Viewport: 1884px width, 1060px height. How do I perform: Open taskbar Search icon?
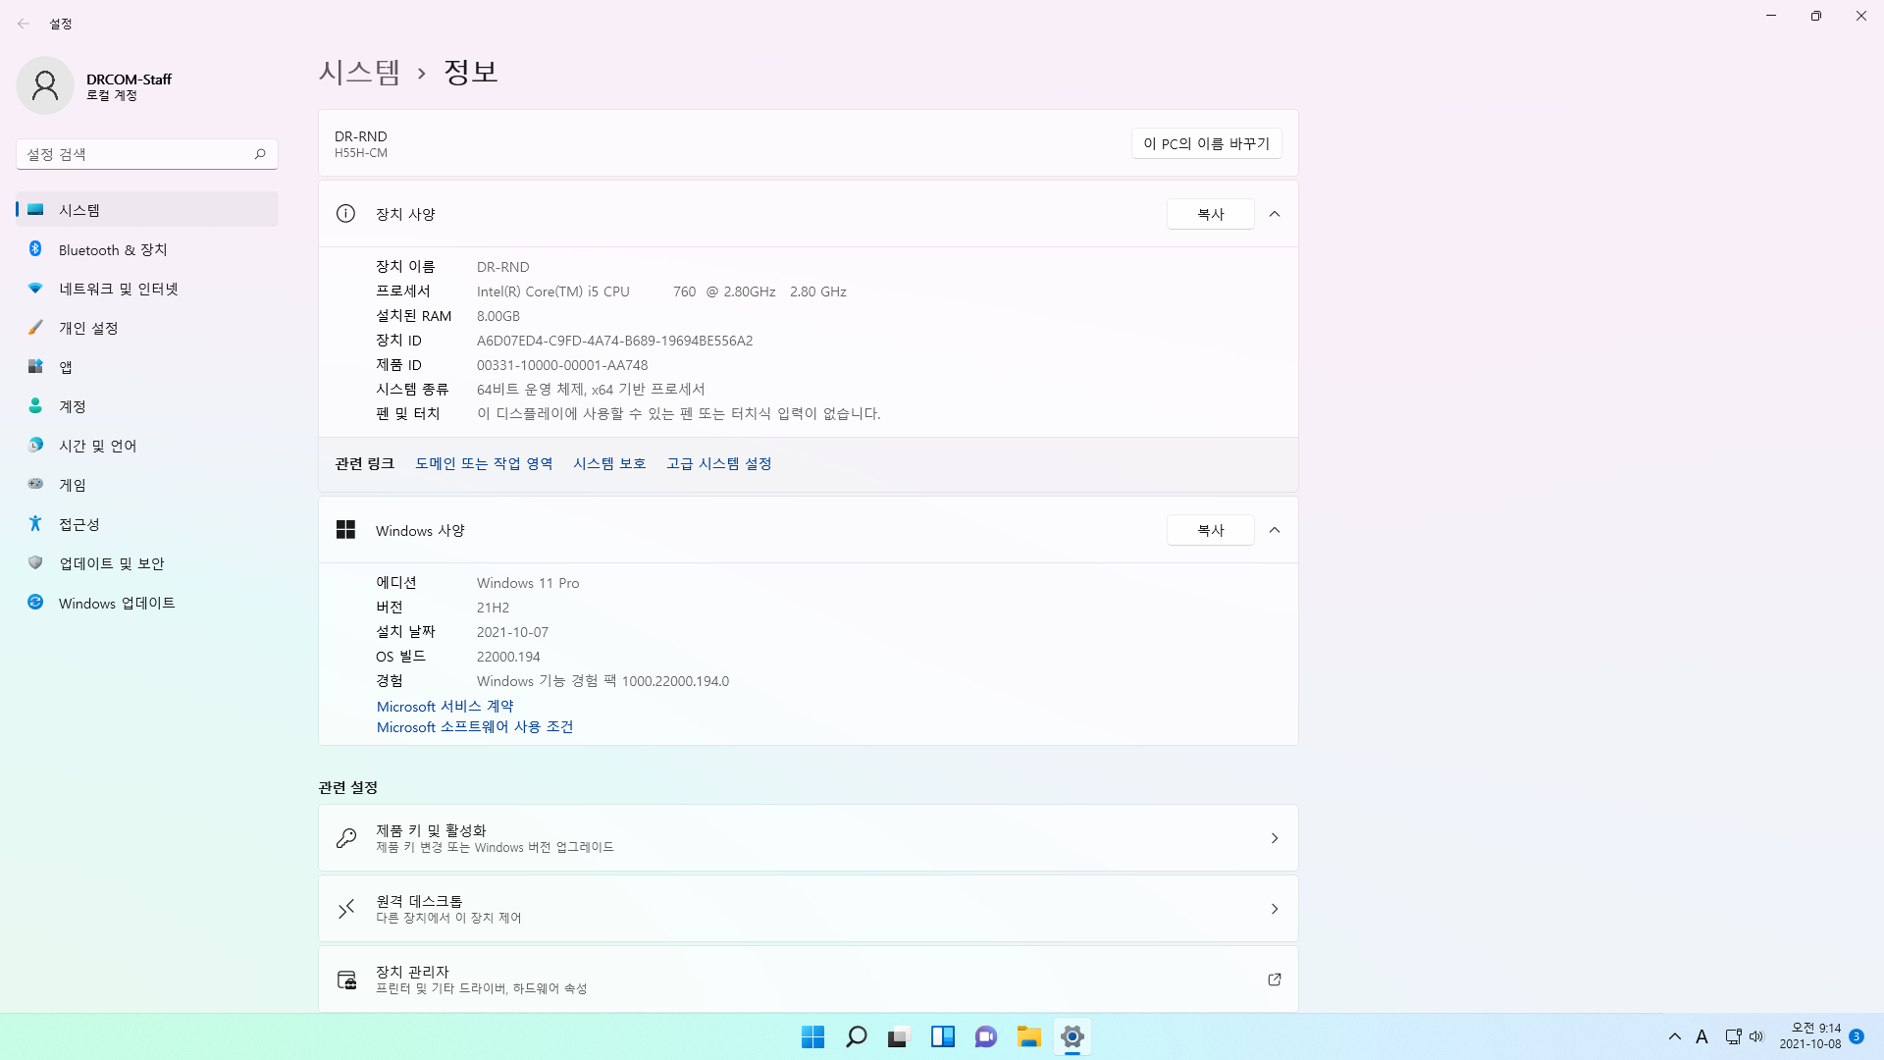pos(856,1036)
